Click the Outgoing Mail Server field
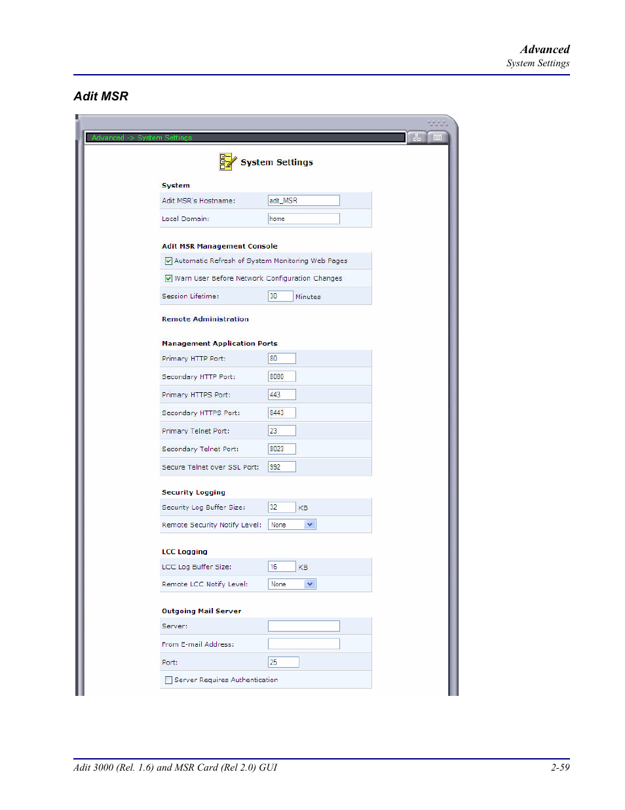The height and width of the screenshot is (810, 625). [x=304, y=626]
